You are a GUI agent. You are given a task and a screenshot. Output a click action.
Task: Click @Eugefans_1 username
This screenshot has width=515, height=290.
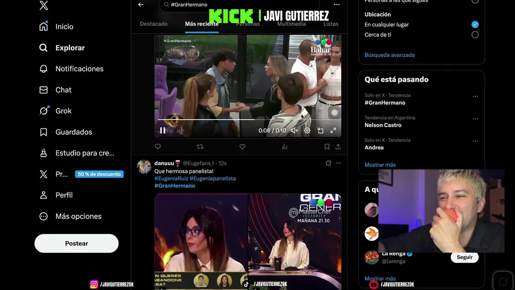point(198,163)
